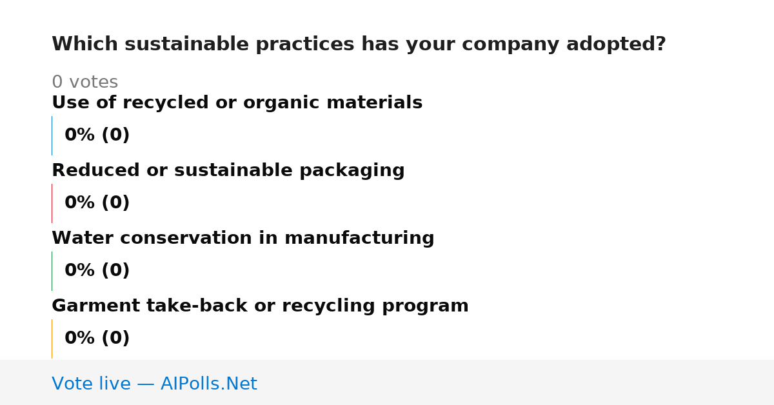This screenshot has width=774, height=405.
Task: Click the 0% percentage under water conservation
Action: tap(80, 271)
